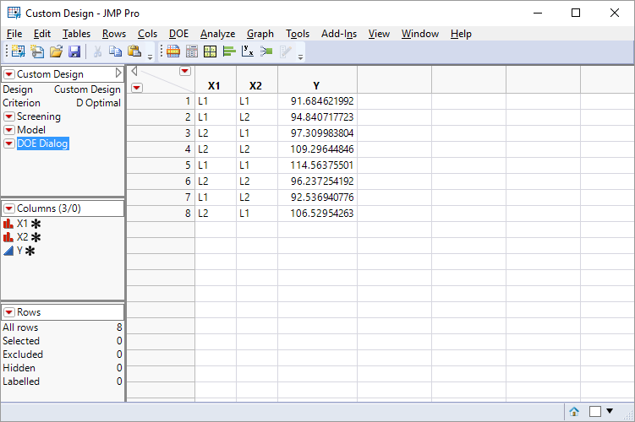Click the All rows entry in Rows panel

(x=63, y=327)
